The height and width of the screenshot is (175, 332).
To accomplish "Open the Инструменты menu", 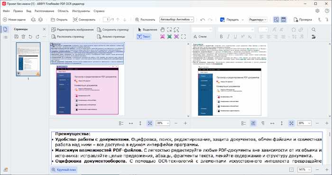I will (x=81, y=11).
